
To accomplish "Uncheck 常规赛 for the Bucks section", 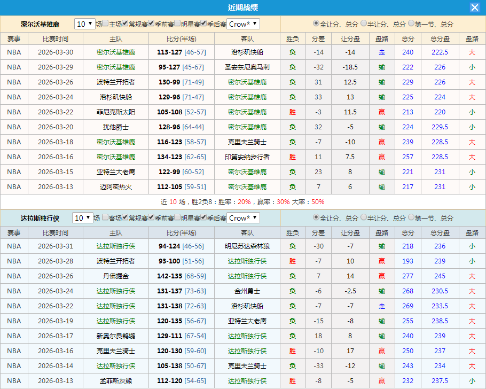I will click(124, 23).
